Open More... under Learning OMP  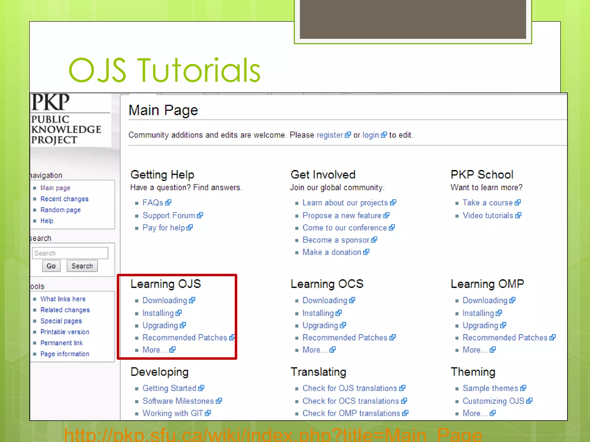click(475, 350)
